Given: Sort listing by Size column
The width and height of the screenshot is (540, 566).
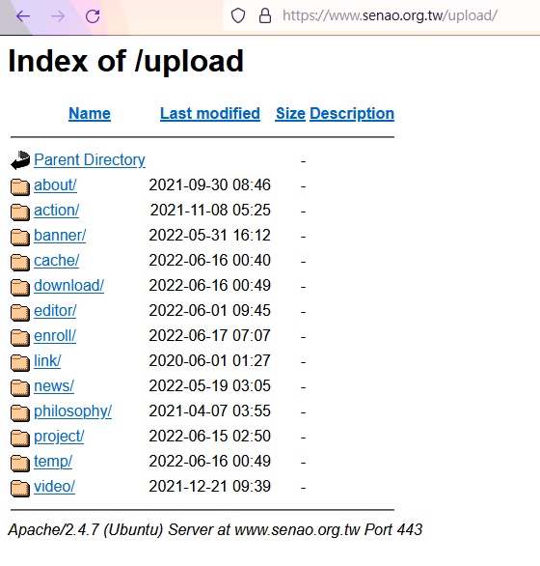Looking at the screenshot, I should click(290, 113).
